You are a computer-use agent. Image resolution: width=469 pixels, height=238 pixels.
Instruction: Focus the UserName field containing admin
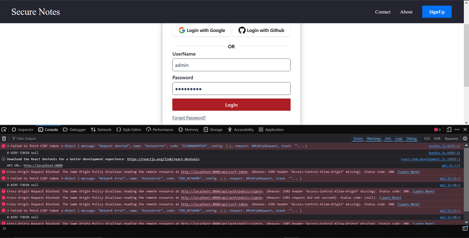(x=231, y=65)
